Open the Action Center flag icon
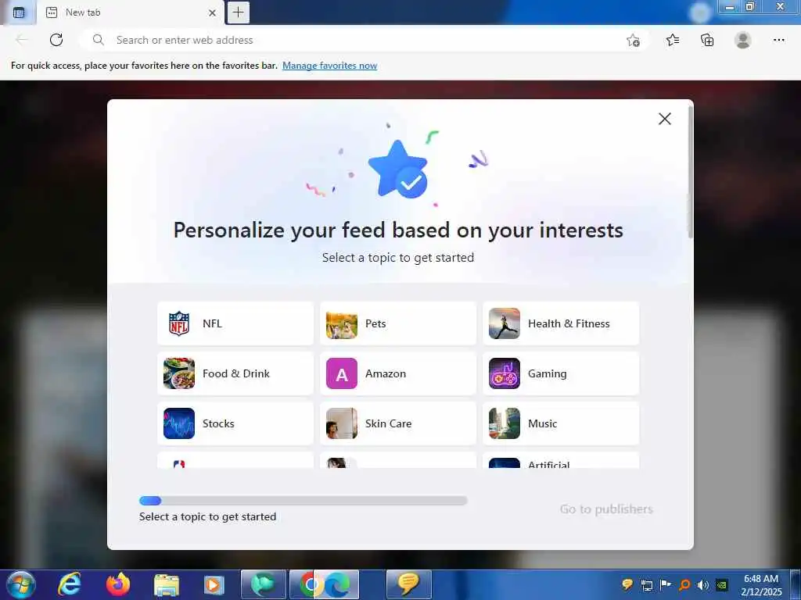801x600 pixels. click(x=666, y=585)
